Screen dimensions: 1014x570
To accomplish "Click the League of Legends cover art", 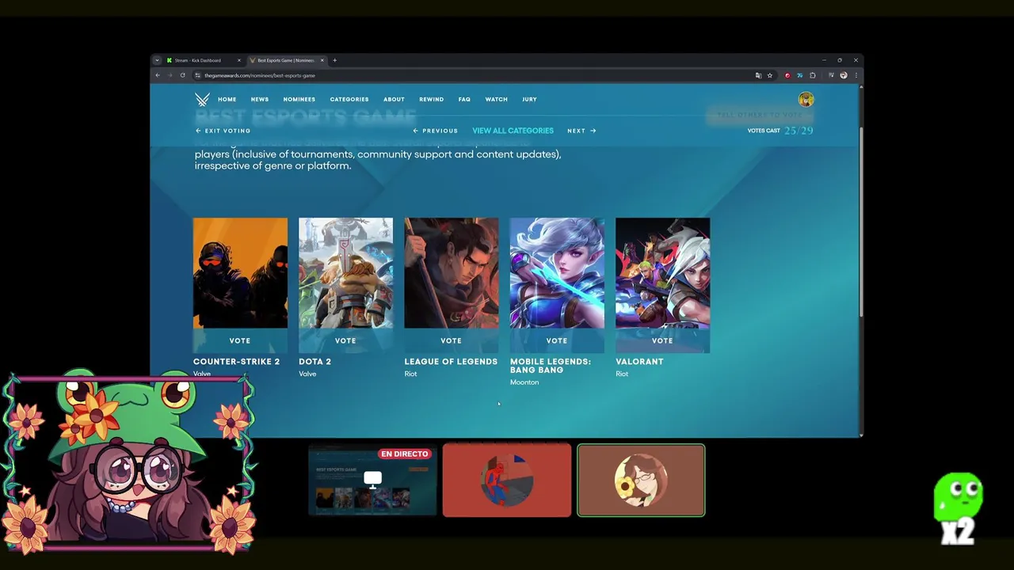I will point(452,273).
